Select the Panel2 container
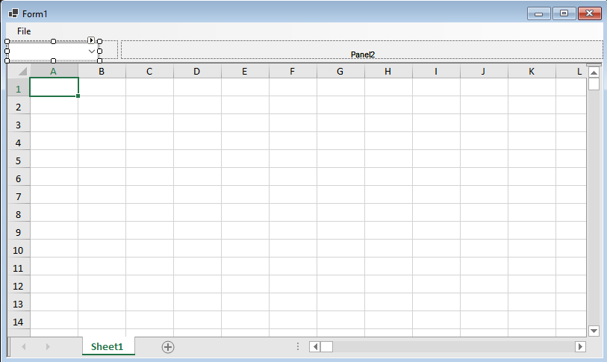 [362, 49]
